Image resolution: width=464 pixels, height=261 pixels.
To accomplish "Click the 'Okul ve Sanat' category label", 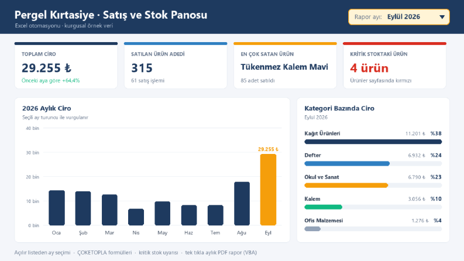I will (322, 177).
